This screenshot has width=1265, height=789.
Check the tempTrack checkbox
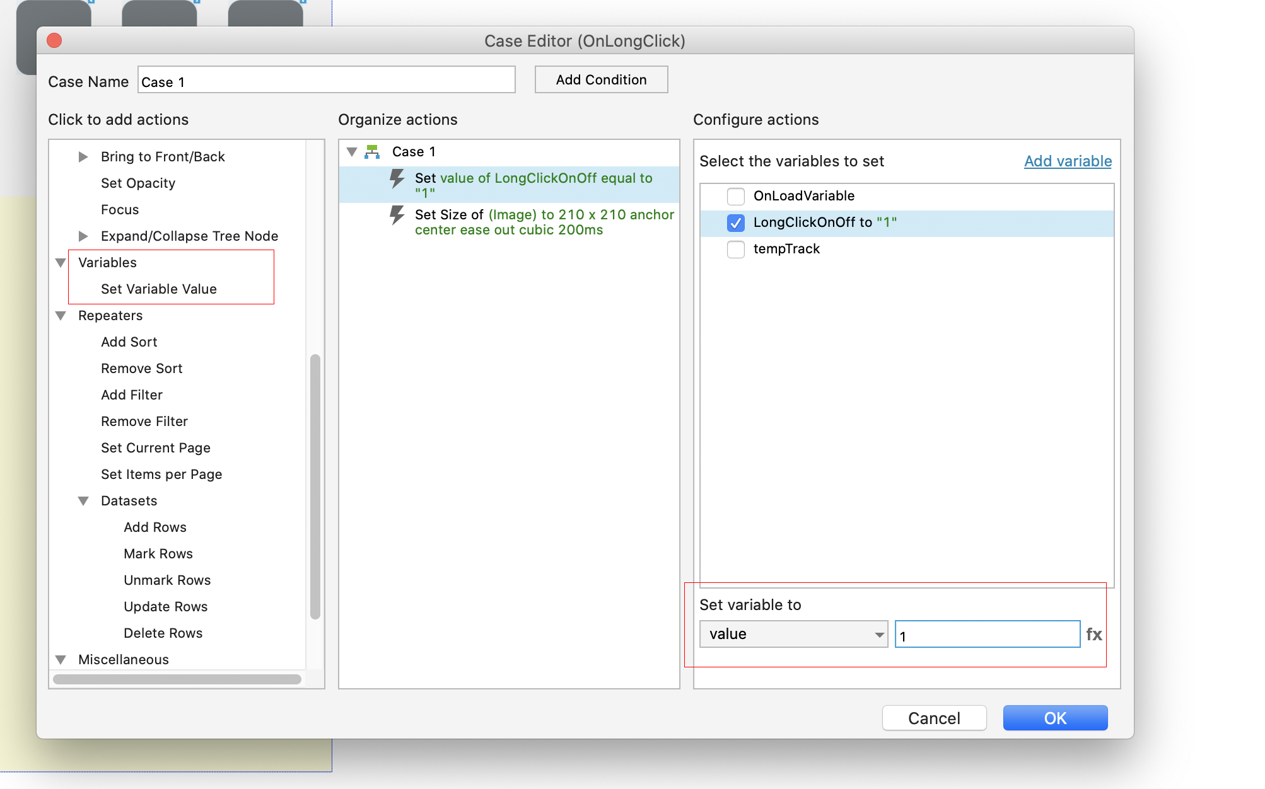735,249
